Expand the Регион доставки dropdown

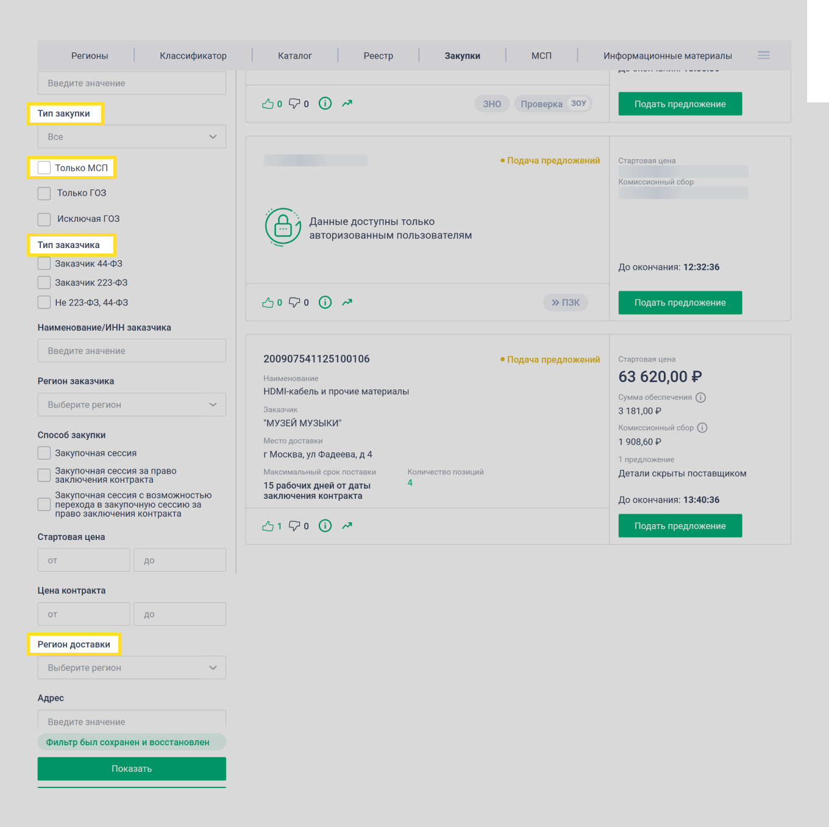(132, 668)
